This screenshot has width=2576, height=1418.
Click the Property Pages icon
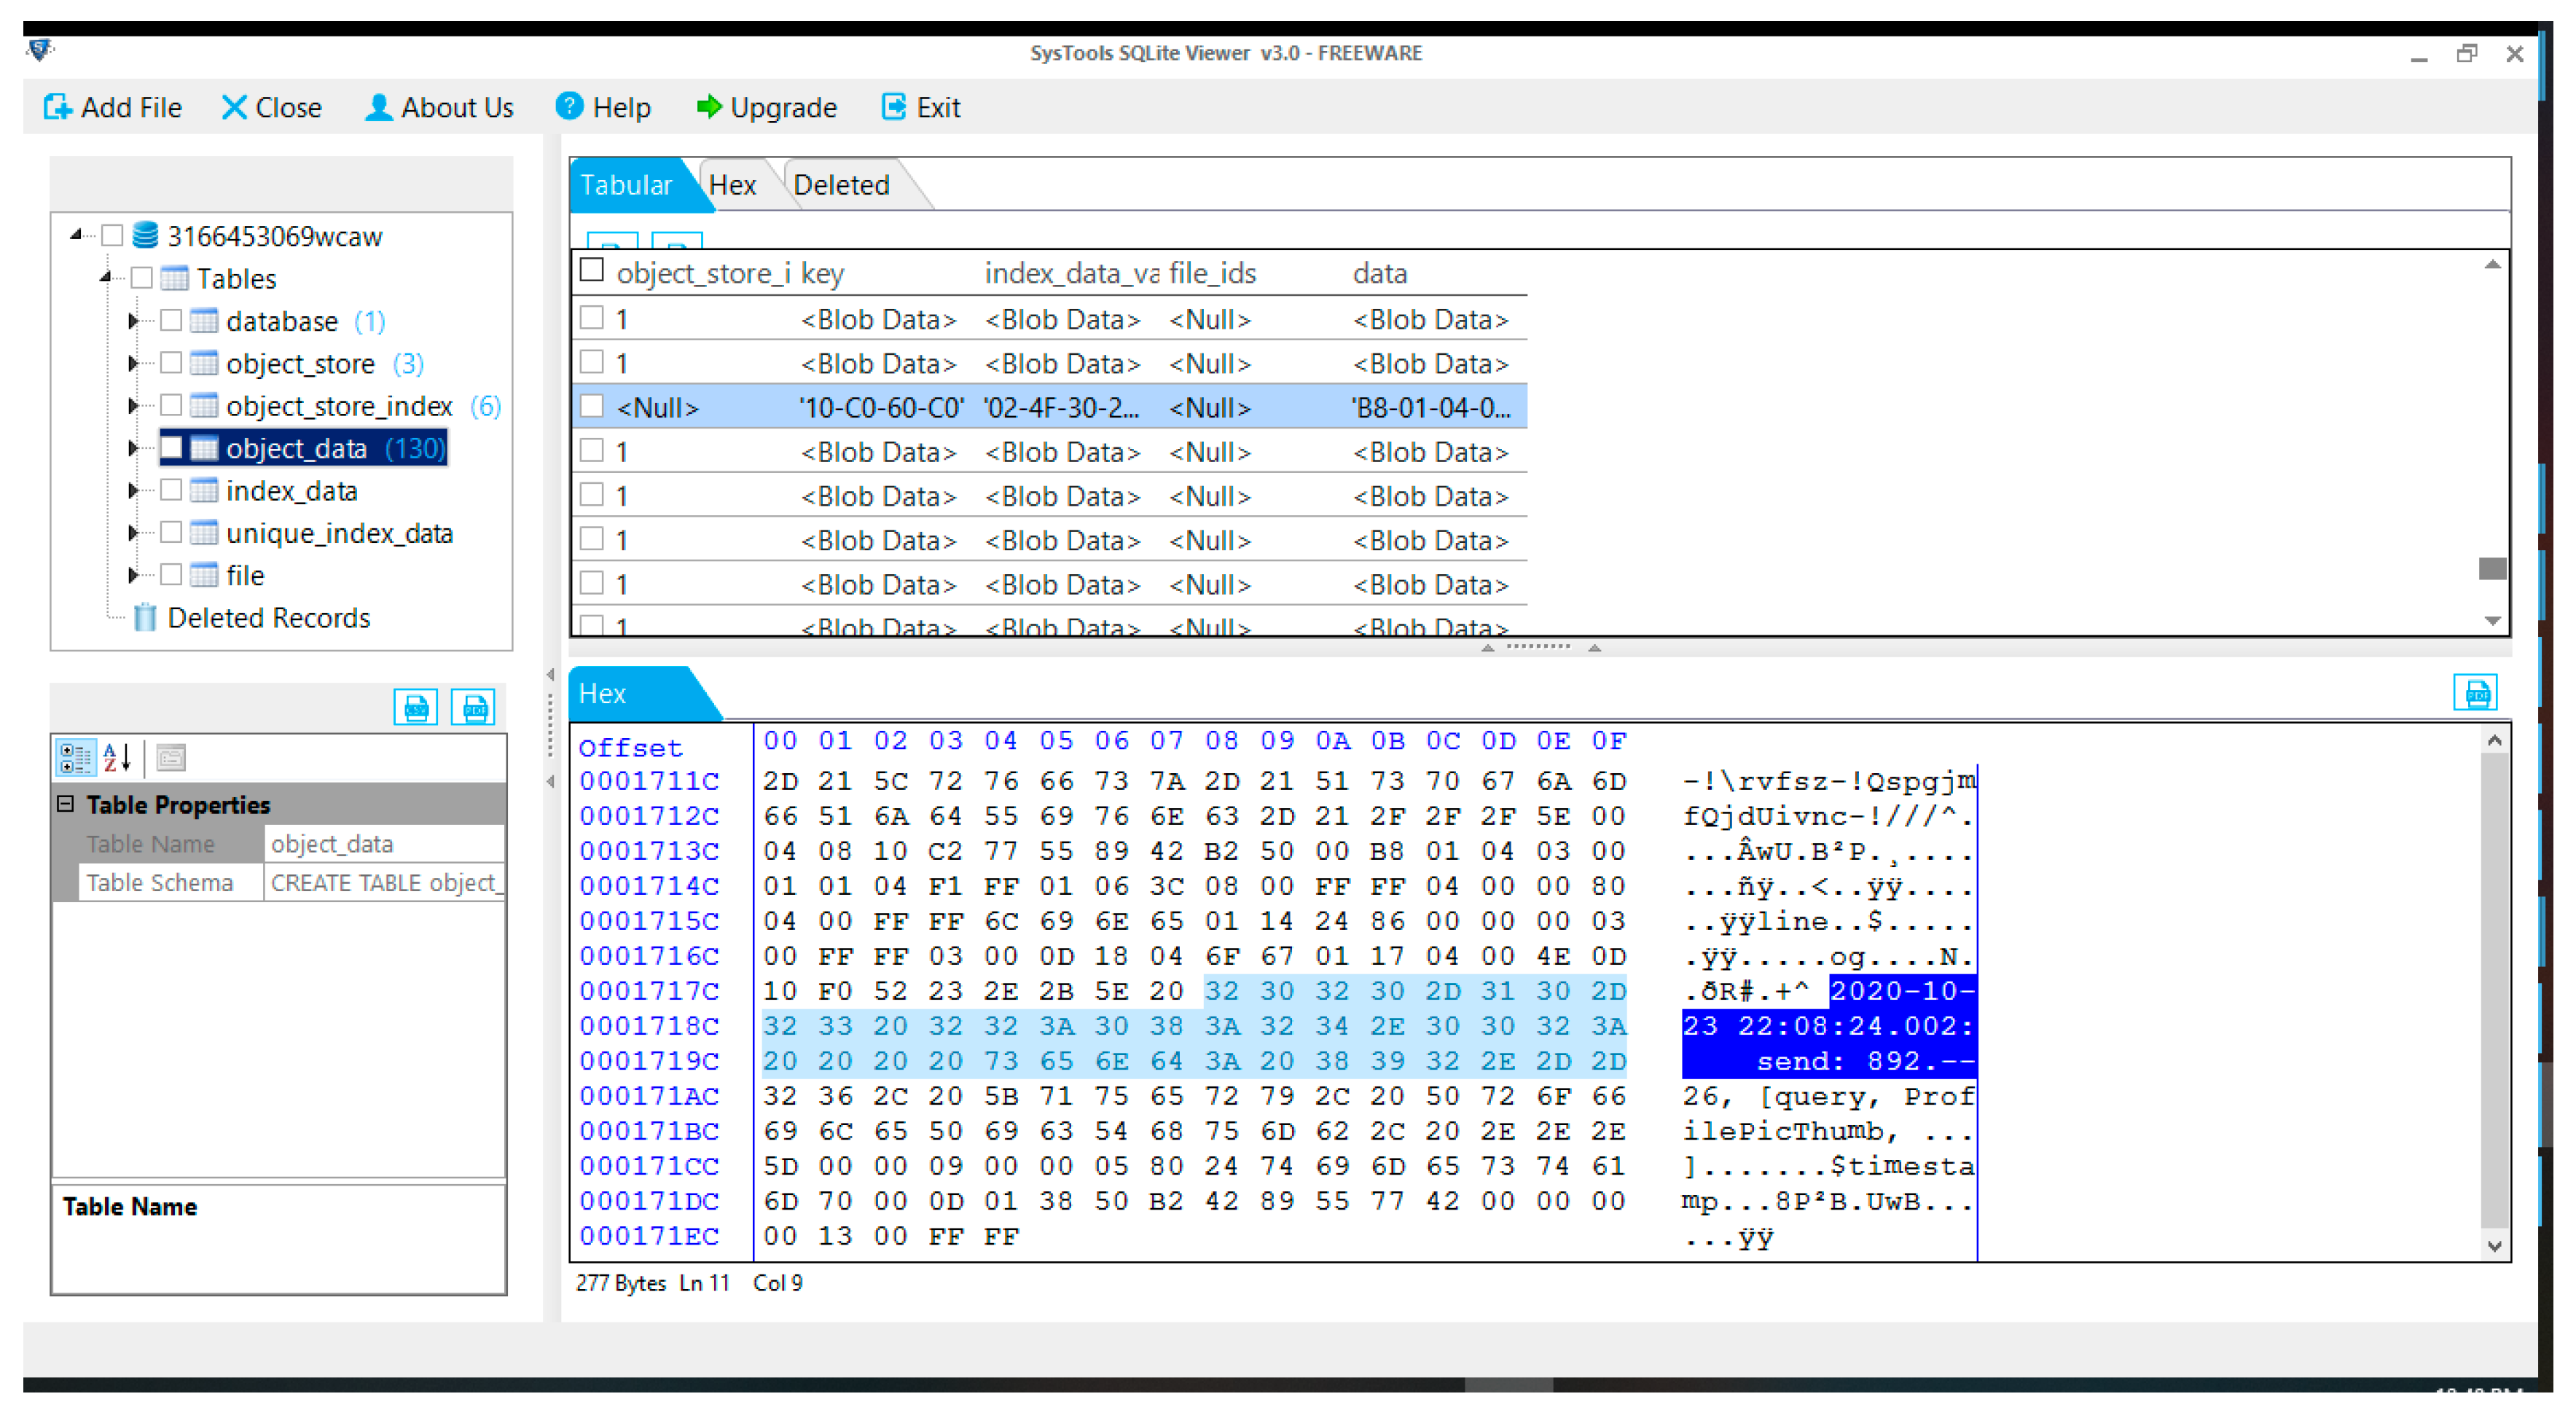pos(171,758)
